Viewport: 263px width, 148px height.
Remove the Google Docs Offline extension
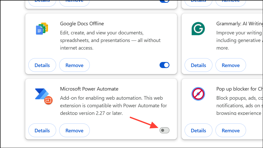pos(74,65)
